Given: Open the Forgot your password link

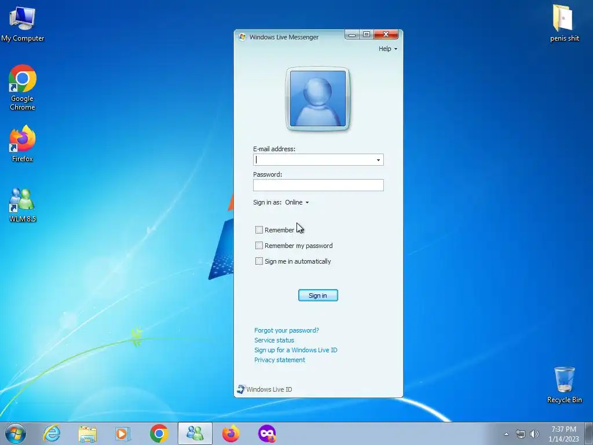Looking at the screenshot, I should (286, 330).
